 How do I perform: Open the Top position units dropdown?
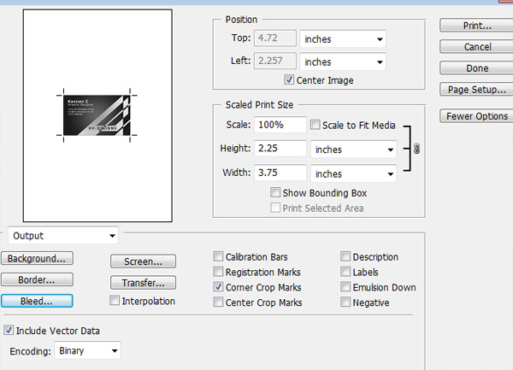(344, 39)
